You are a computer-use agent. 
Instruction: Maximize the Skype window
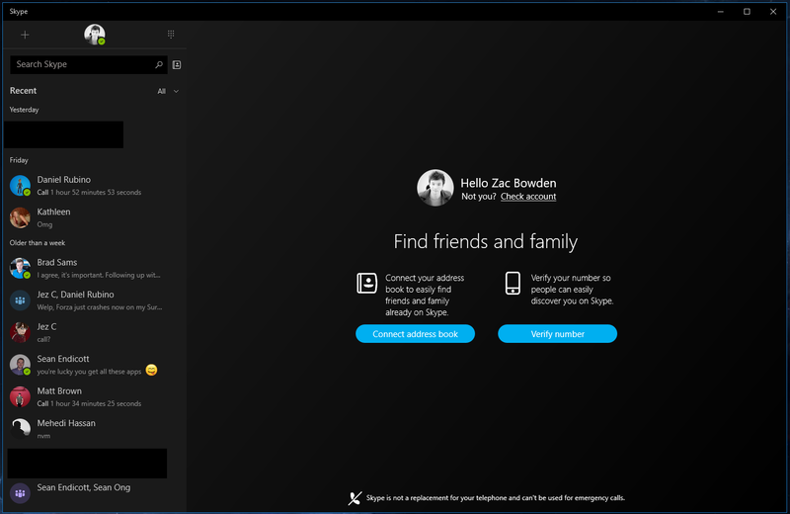(747, 12)
